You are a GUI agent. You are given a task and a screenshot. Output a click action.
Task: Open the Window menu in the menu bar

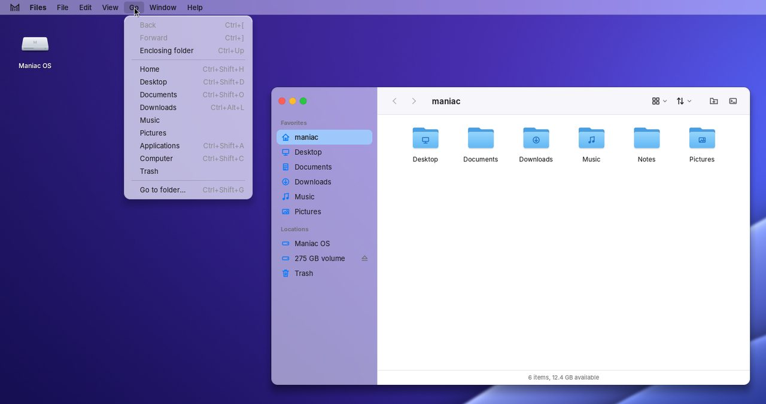163,8
